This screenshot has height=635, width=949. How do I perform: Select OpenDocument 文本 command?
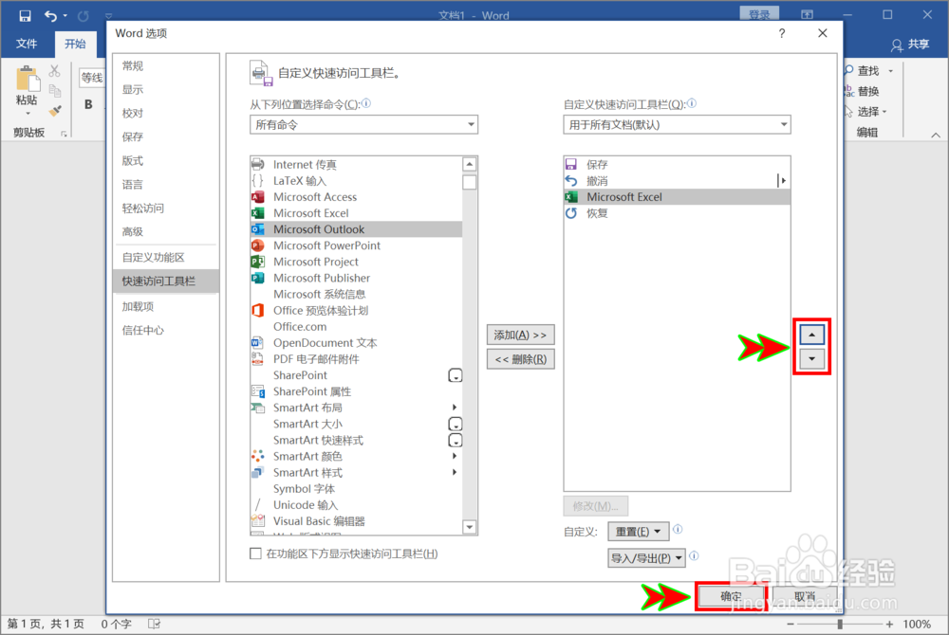(356, 342)
